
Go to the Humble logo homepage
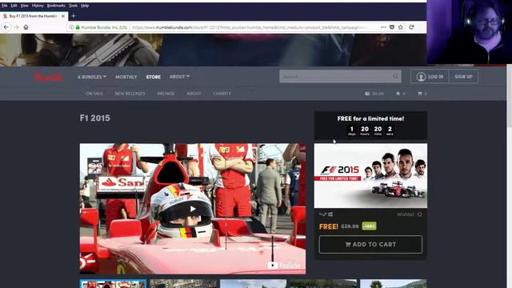pyautogui.click(x=48, y=77)
